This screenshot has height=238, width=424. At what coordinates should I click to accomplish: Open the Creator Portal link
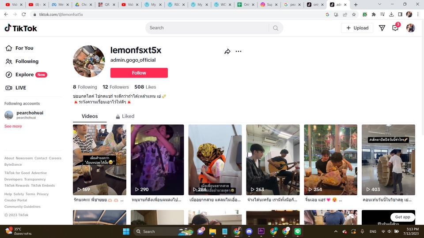click(16, 200)
